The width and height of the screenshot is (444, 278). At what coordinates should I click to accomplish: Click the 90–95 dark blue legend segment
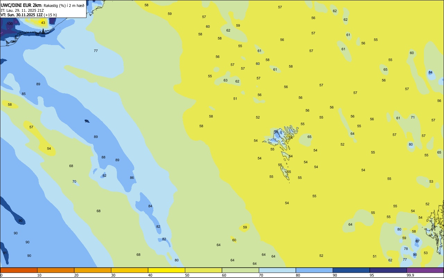point(351,270)
